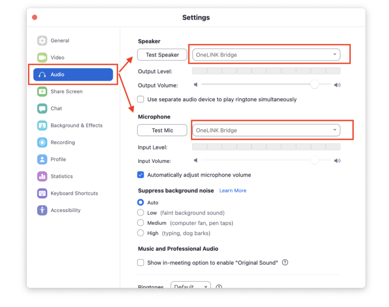
Task: Open the Learn More link
Action: pyautogui.click(x=233, y=191)
